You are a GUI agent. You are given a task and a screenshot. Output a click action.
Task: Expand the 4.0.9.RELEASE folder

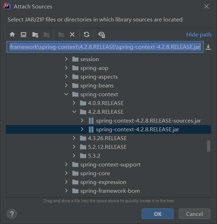coord(74,103)
